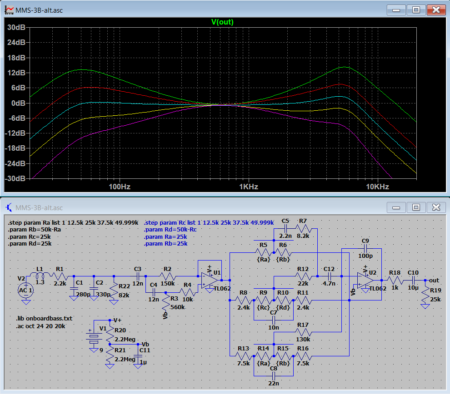Close the plot window
450x394 pixels.
pyautogui.click(x=436, y=10)
